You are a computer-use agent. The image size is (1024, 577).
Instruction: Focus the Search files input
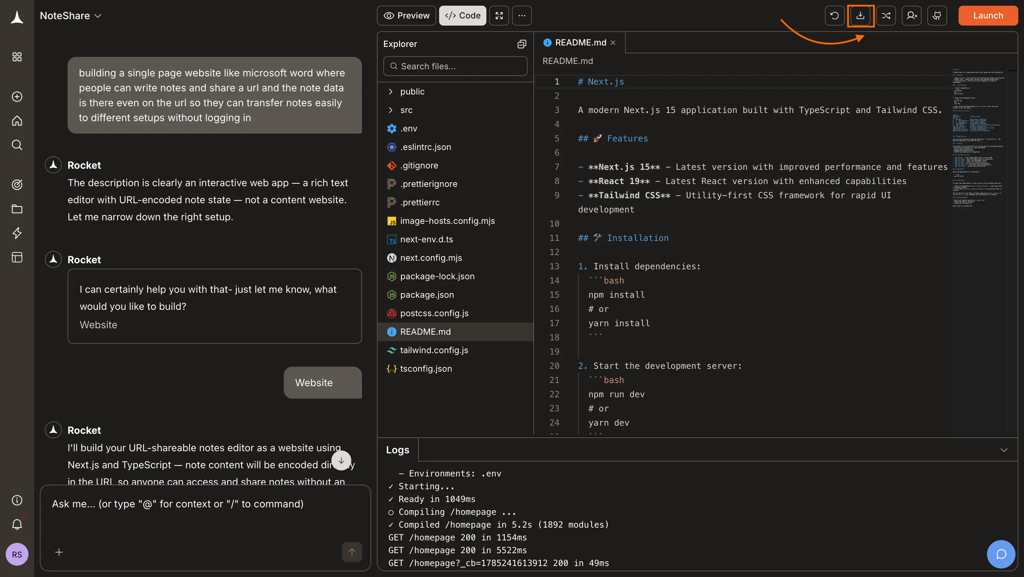[455, 66]
